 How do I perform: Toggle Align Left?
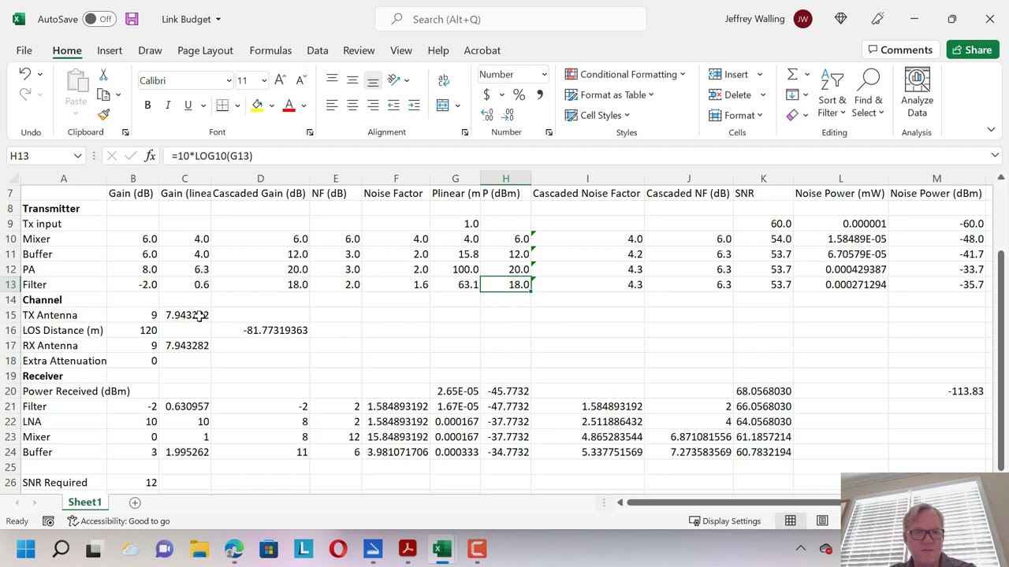pyautogui.click(x=332, y=105)
